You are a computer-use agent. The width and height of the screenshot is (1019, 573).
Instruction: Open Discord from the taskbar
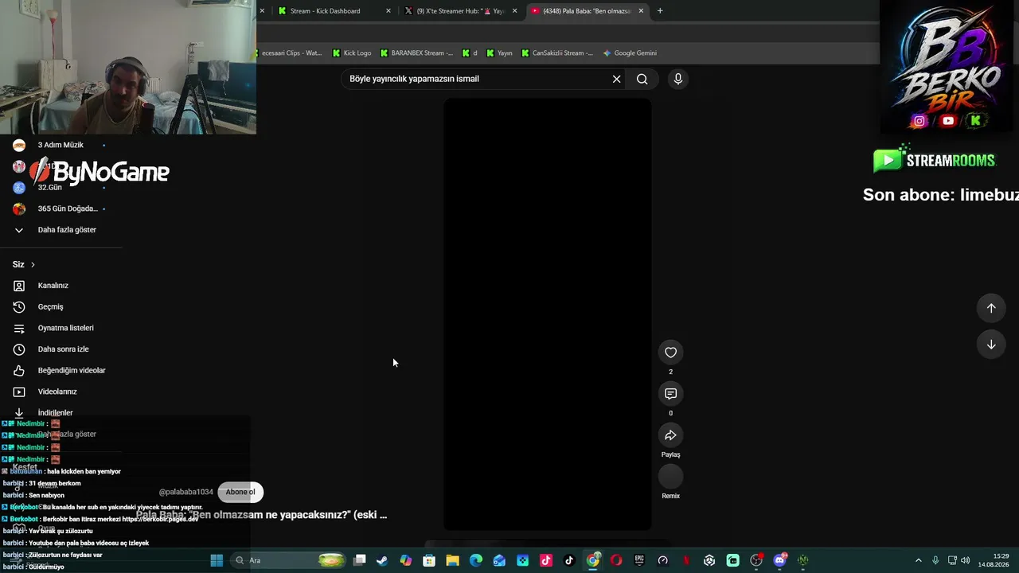[x=780, y=560]
